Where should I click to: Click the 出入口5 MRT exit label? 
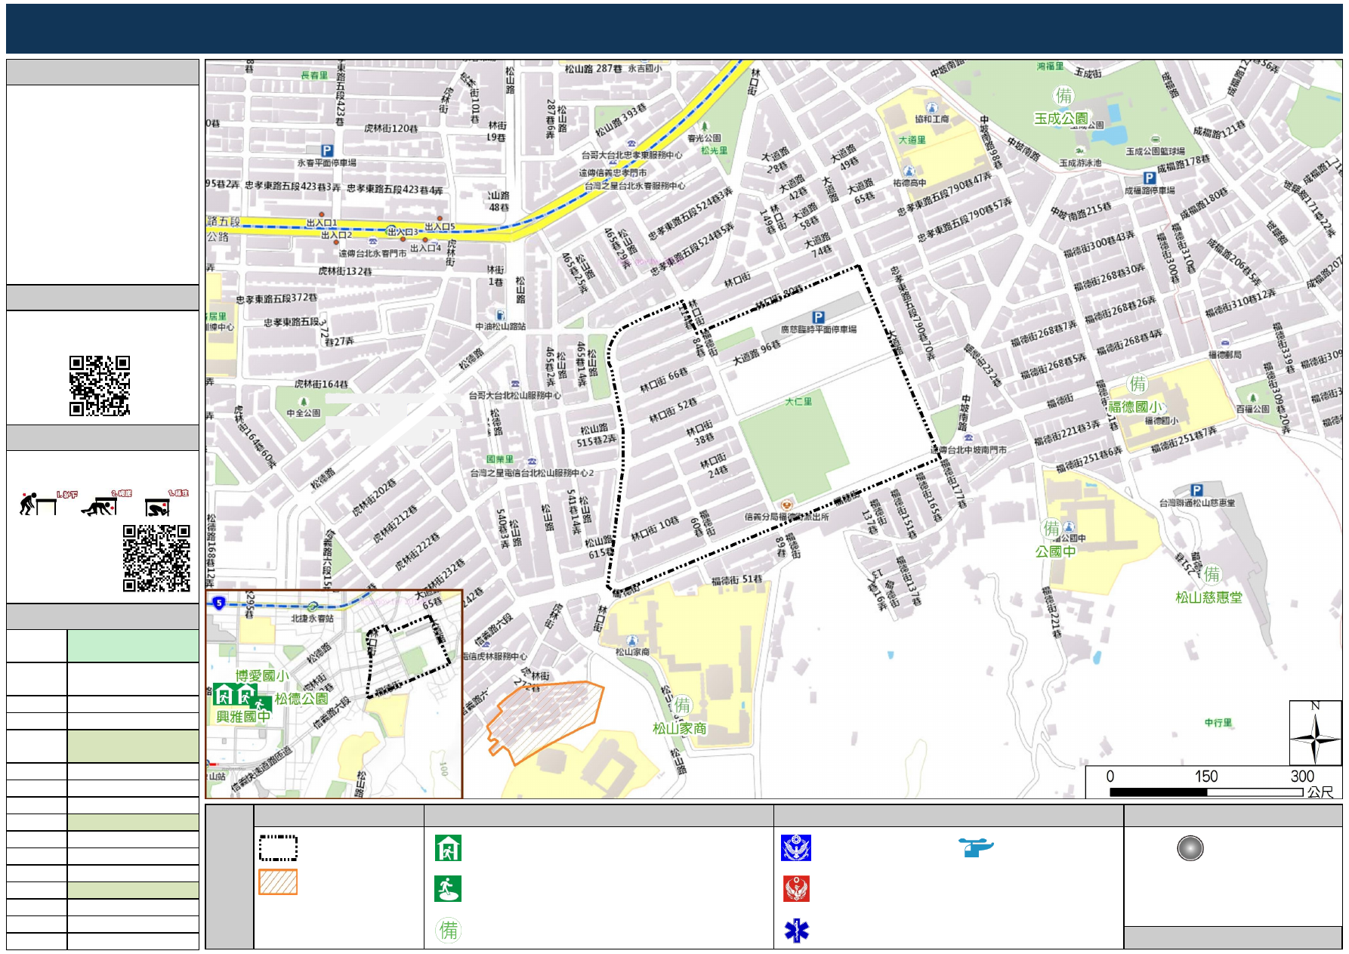point(440,227)
